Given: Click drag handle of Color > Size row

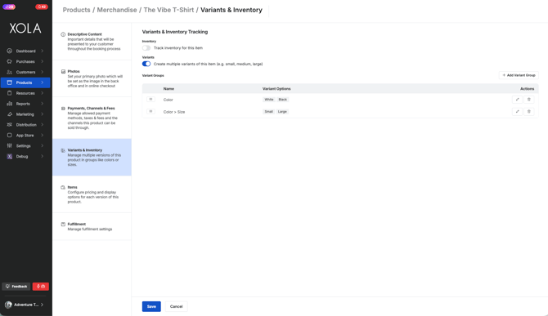Looking at the screenshot, I should click(150, 112).
